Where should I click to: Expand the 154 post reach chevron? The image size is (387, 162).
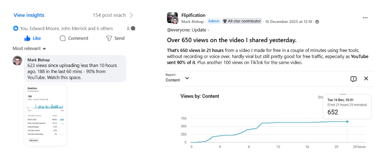tap(132, 15)
